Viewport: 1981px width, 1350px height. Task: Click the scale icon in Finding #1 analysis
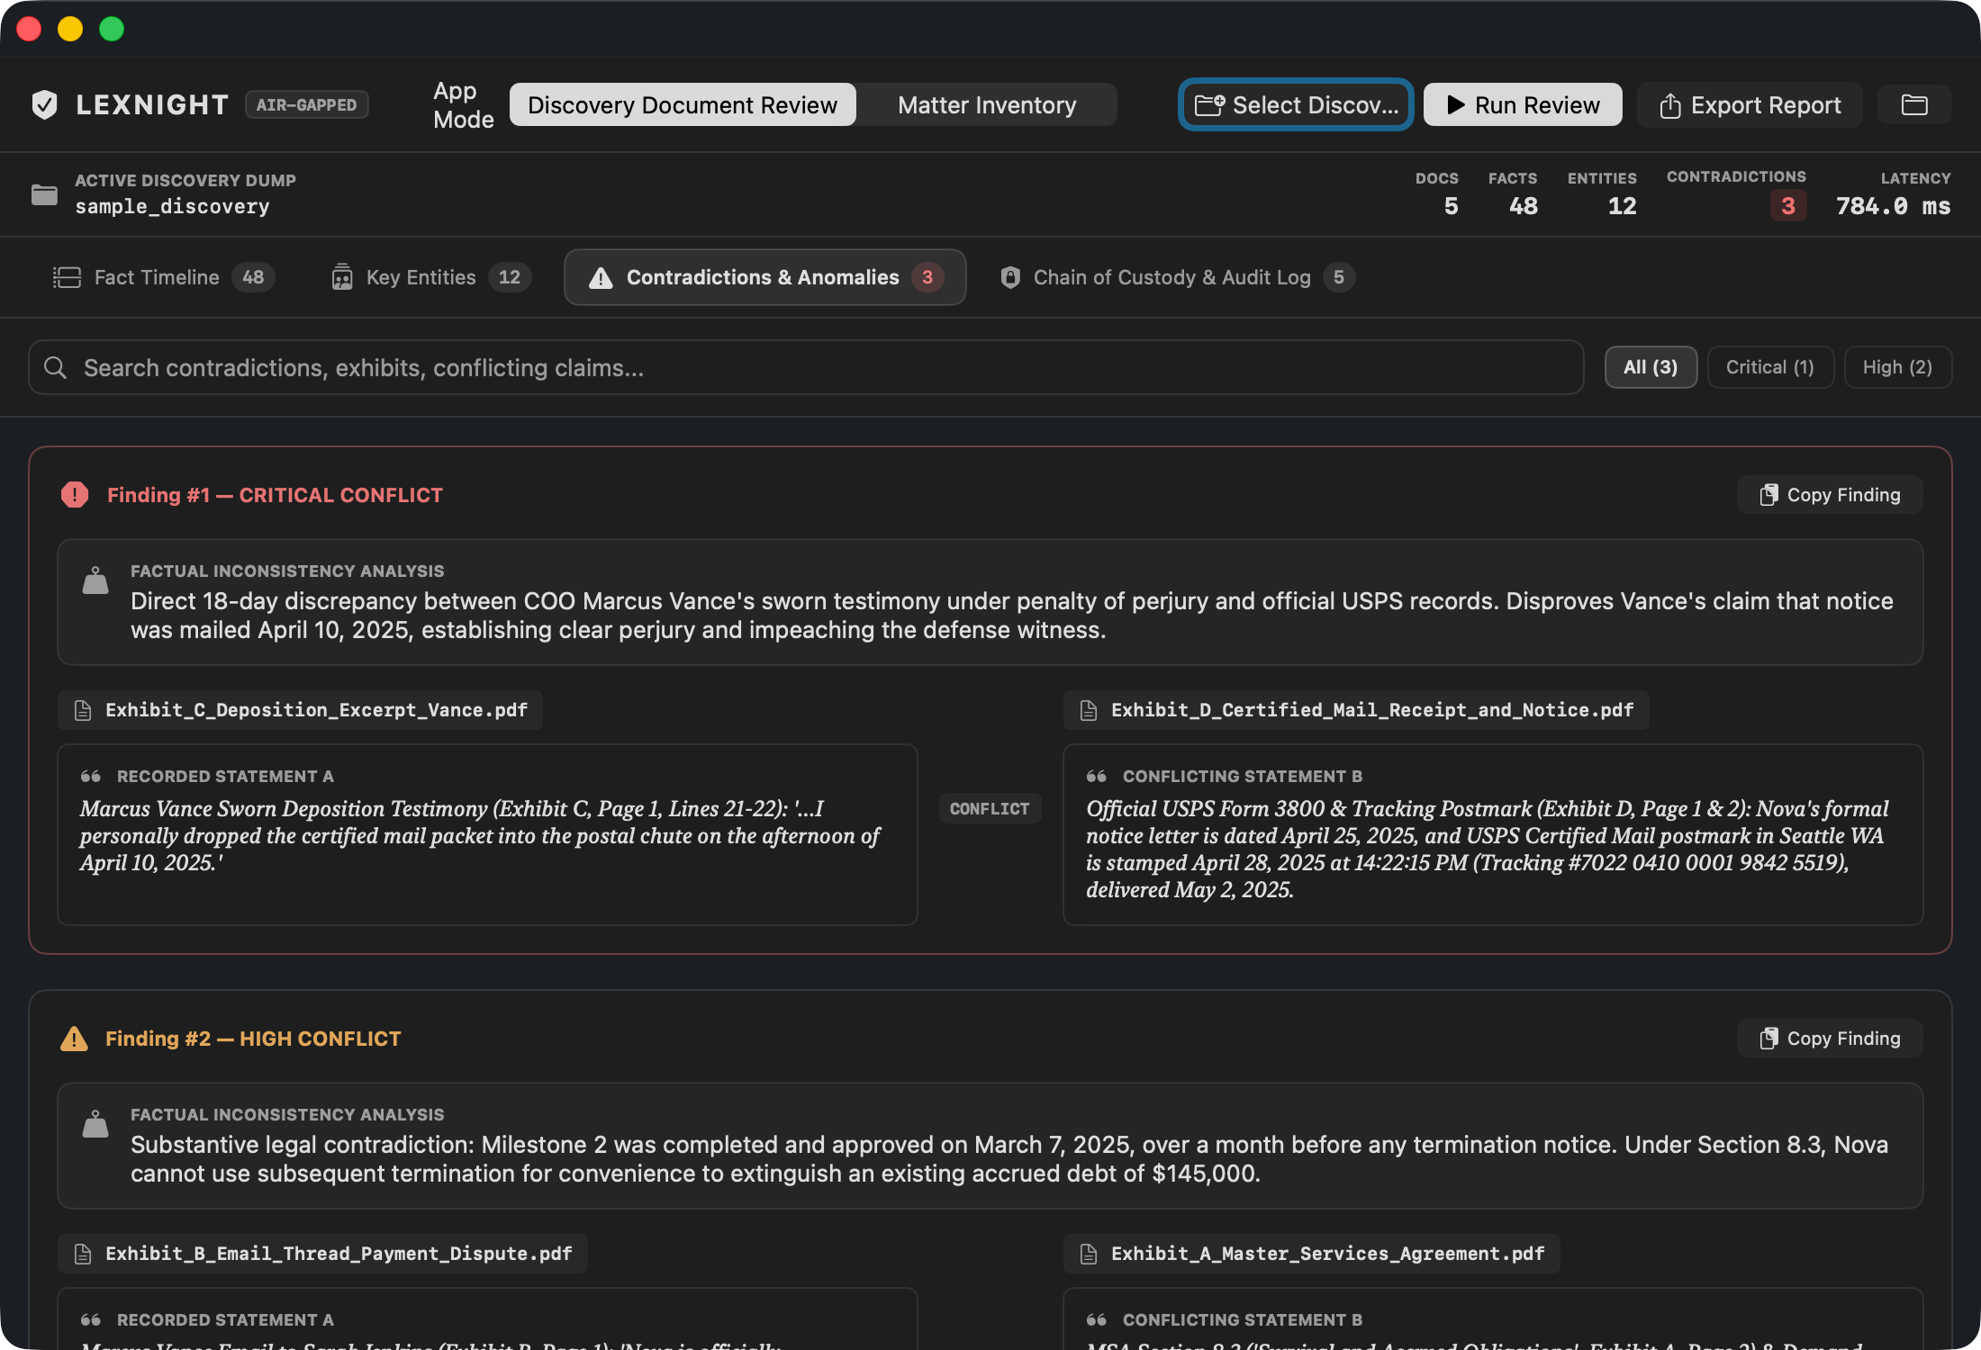[95, 580]
